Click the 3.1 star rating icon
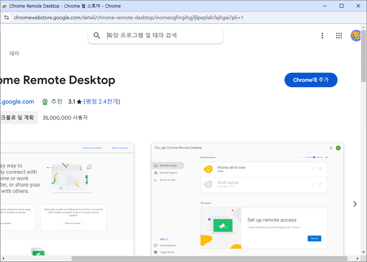 point(79,102)
